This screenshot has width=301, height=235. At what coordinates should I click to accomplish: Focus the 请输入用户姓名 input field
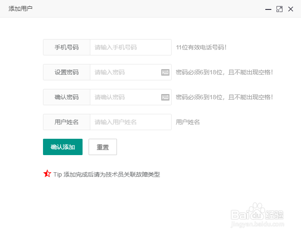coord(131,122)
